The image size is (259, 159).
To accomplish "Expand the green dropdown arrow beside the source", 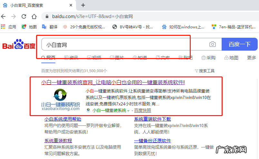I will 128,111.
